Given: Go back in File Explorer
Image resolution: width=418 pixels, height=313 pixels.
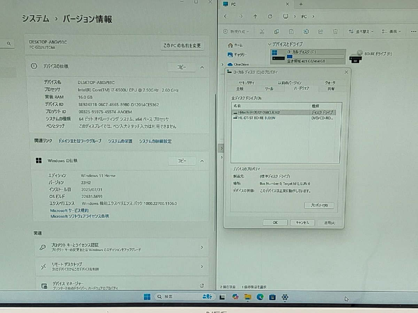Looking at the screenshot, I should tap(226, 16).
